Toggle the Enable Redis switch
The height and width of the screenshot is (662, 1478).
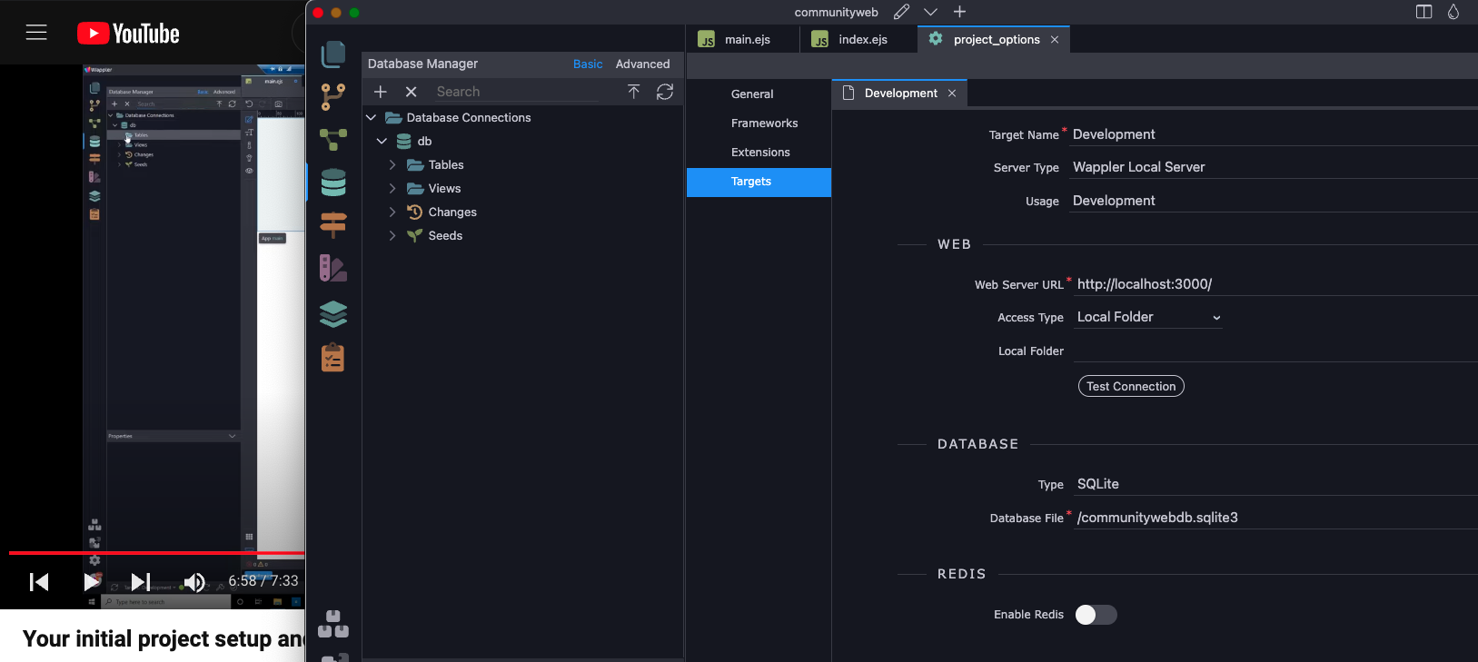click(x=1096, y=615)
